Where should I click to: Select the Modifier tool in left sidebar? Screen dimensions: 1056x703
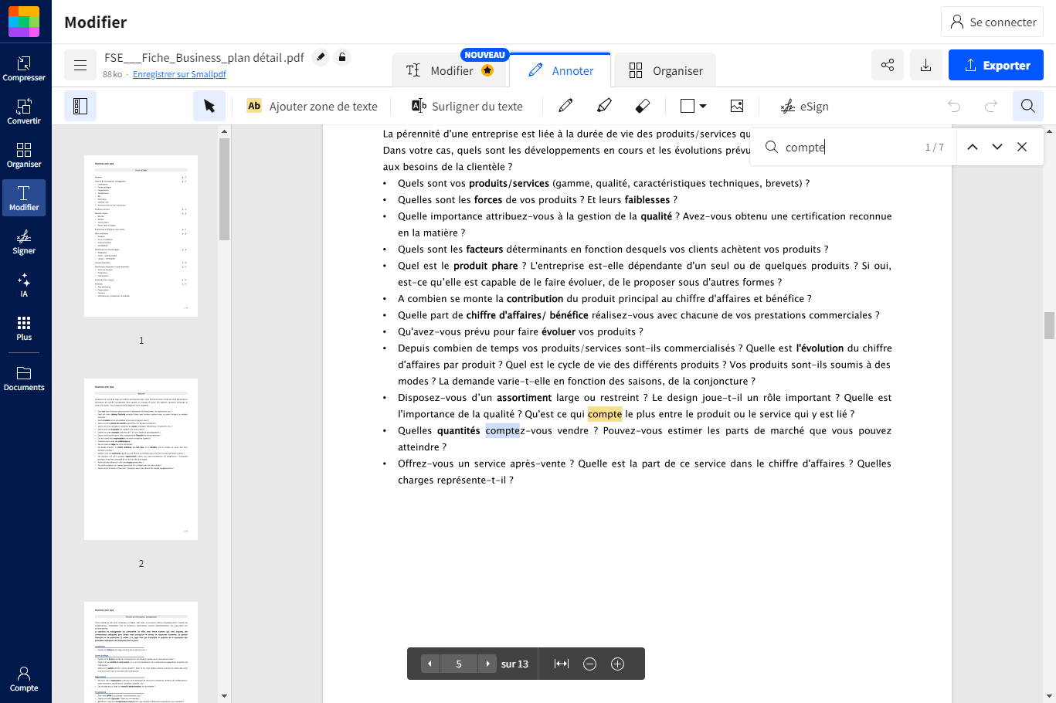tap(24, 198)
